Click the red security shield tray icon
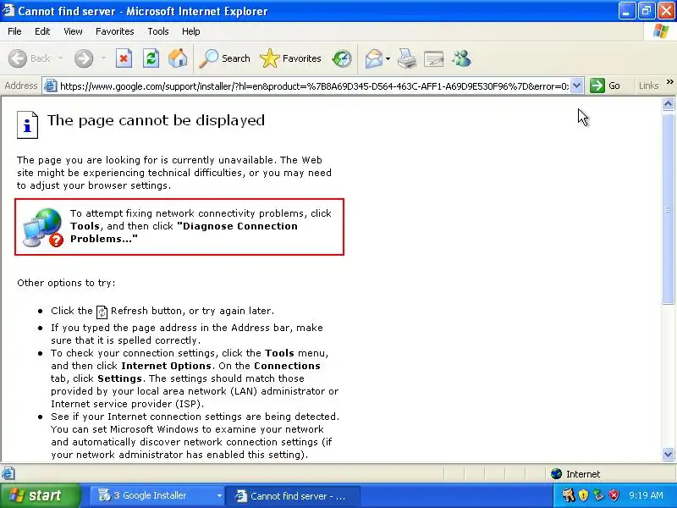Image resolution: width=677 pixels, height=508 pixels. pyautogui.click(x=614, y=495)
